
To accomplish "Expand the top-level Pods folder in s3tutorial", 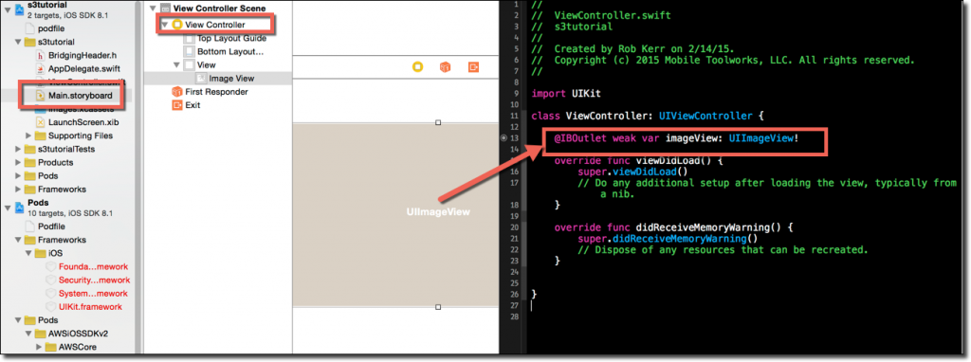I will tap(17, 176).
